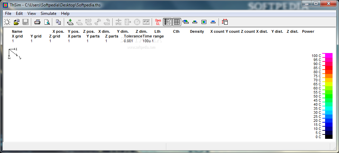
Task: Click the Name column header
Action: (x=17, y=31)
